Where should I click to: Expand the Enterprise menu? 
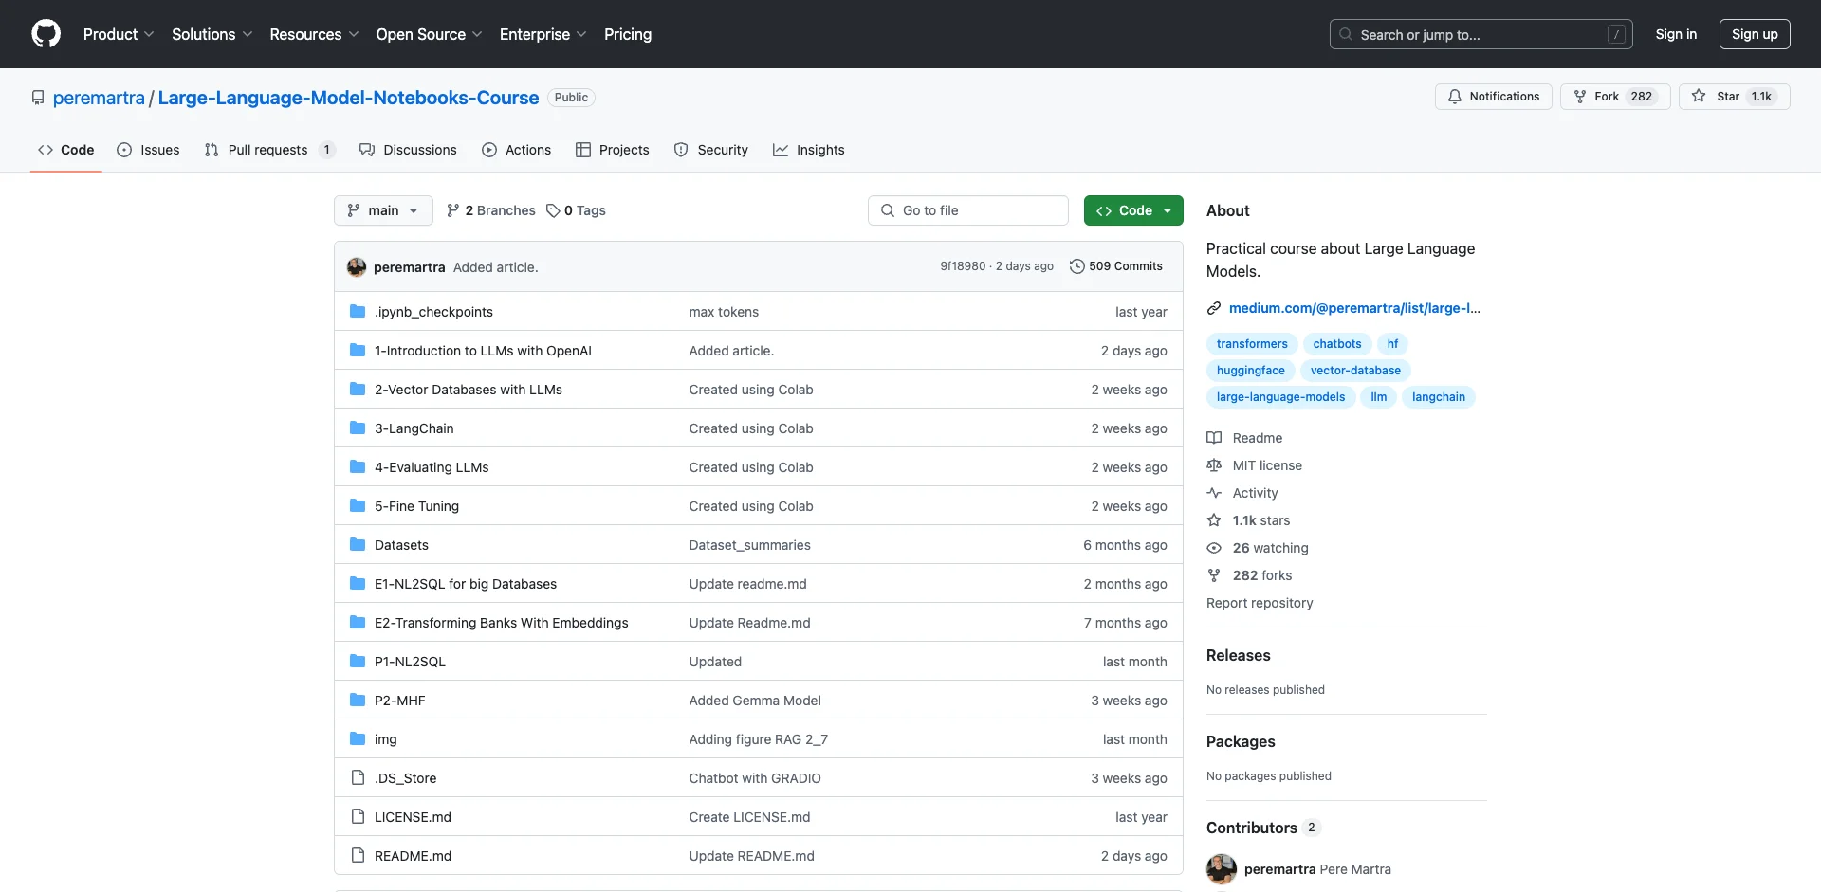pos(543,34)
